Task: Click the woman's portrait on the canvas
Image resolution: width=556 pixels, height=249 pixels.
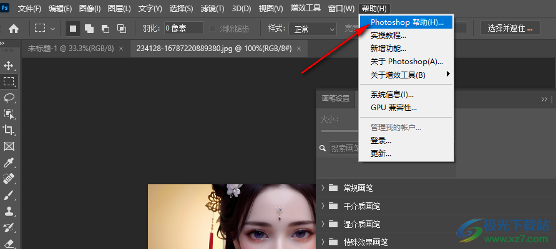Action: 232,217
